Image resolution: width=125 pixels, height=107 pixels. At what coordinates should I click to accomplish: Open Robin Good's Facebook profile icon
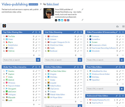click(x=68, y=20)
